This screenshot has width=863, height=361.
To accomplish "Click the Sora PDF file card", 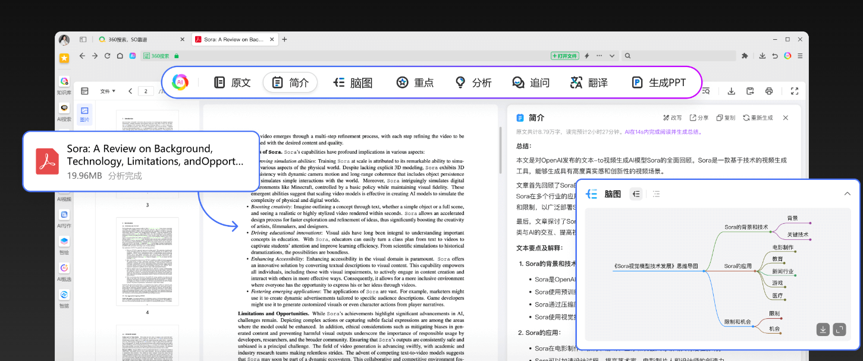I will click(141, 161).
